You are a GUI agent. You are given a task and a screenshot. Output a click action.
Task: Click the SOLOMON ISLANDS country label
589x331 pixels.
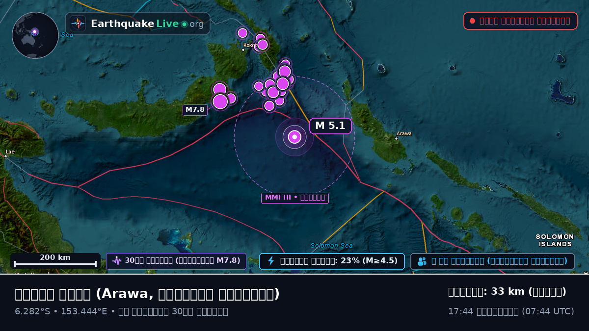click(555, 240)
